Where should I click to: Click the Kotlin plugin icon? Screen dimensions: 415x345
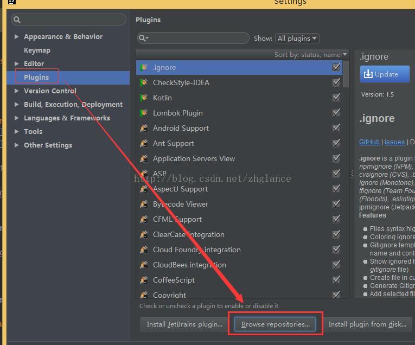144,98
